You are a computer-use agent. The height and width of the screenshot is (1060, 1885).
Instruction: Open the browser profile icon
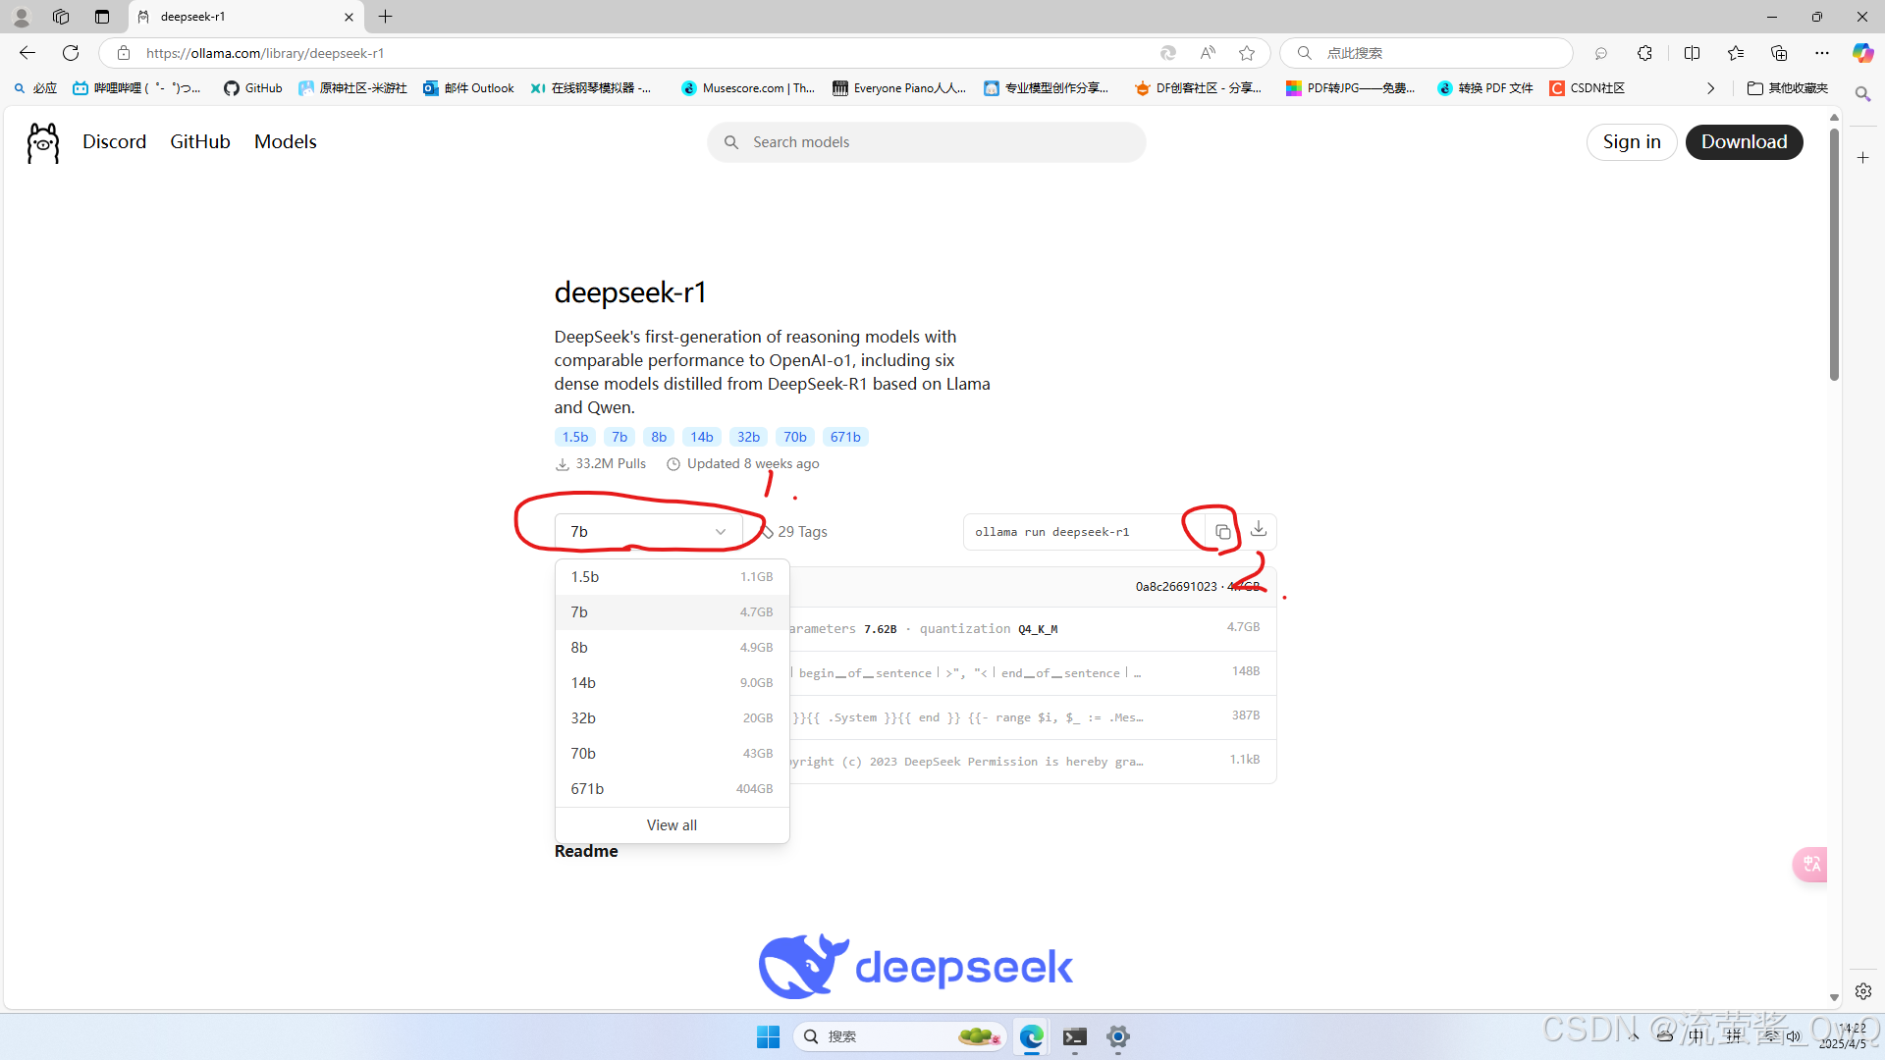click(21, 17)
